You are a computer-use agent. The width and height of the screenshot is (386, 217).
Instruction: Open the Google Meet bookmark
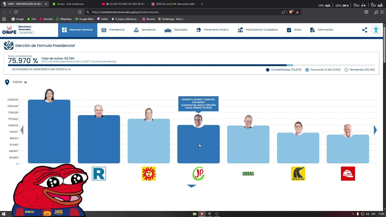pos(84,19)
